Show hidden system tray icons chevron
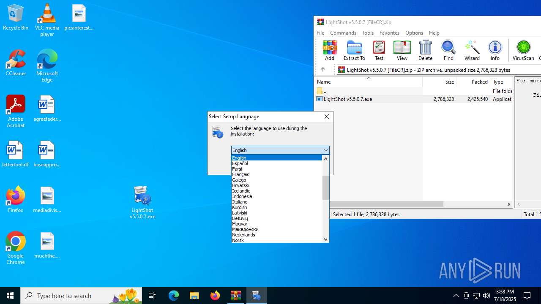The image size is (541, 304). pyautogui.click(x=456, y=296)
